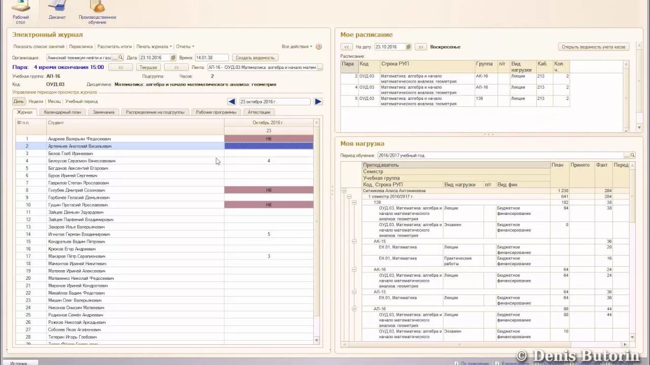
Task: Open the Все действия dropdown menu
Action: [x=297, y=47]
